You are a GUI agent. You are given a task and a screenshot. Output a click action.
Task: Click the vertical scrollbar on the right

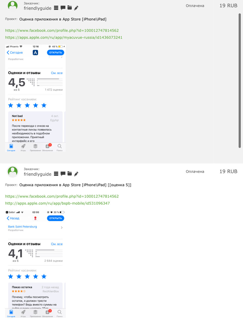240,80
